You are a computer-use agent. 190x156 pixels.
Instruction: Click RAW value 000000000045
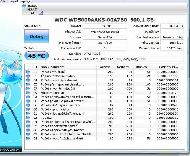[167, 109]
